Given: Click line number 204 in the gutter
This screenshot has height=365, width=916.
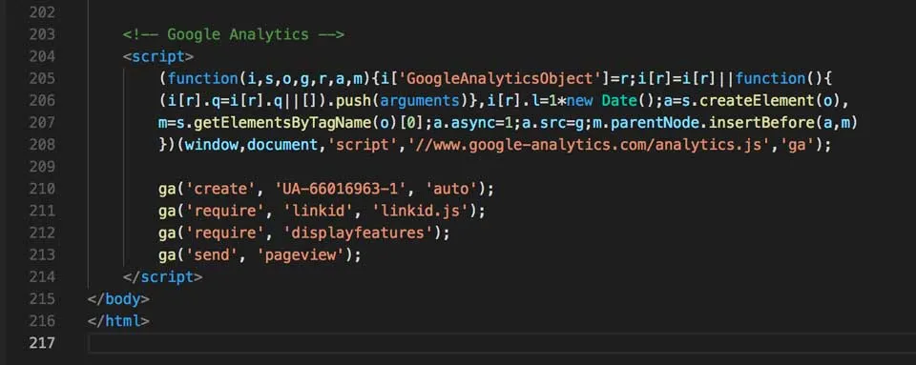Looking at the screenshot, I should coord(41,56).
